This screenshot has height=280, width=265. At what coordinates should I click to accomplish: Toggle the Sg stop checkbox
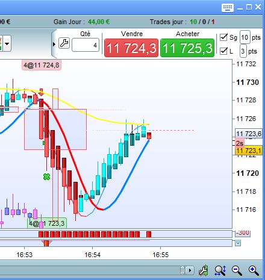click(x=223, y=37)
